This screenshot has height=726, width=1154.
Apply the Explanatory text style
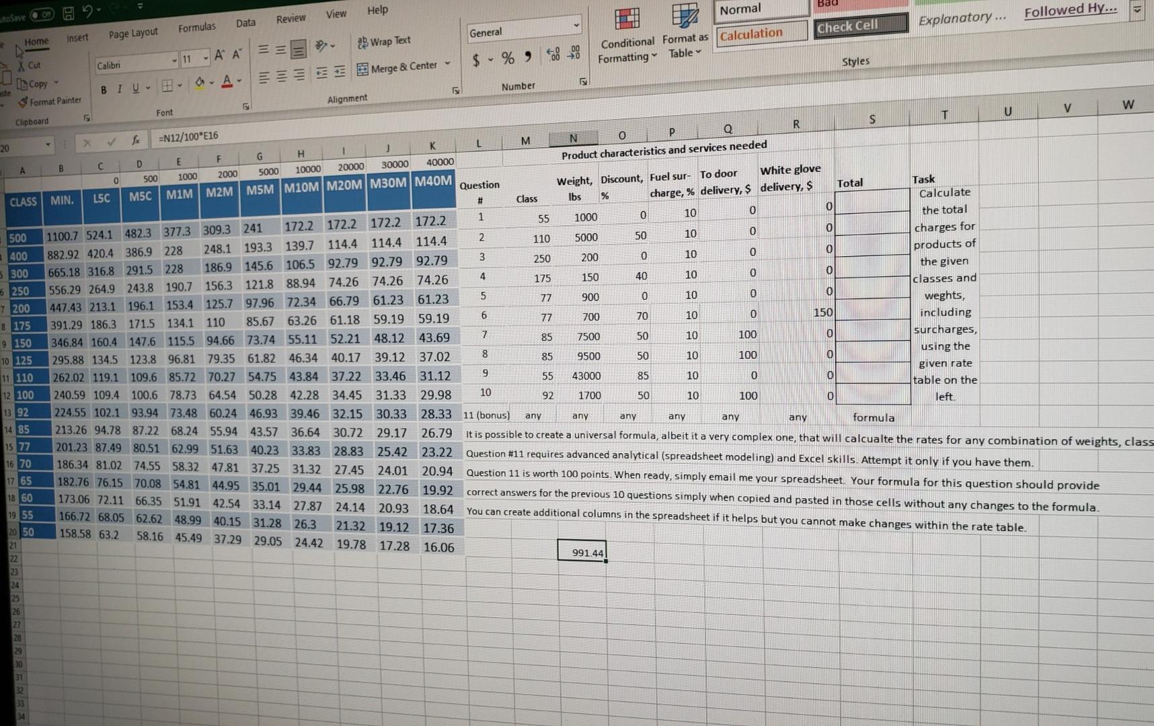click(x=962, y=18)
